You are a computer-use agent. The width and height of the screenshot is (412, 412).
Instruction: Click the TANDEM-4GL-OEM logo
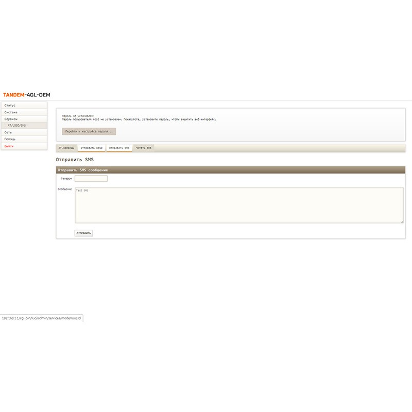[27, 95]
